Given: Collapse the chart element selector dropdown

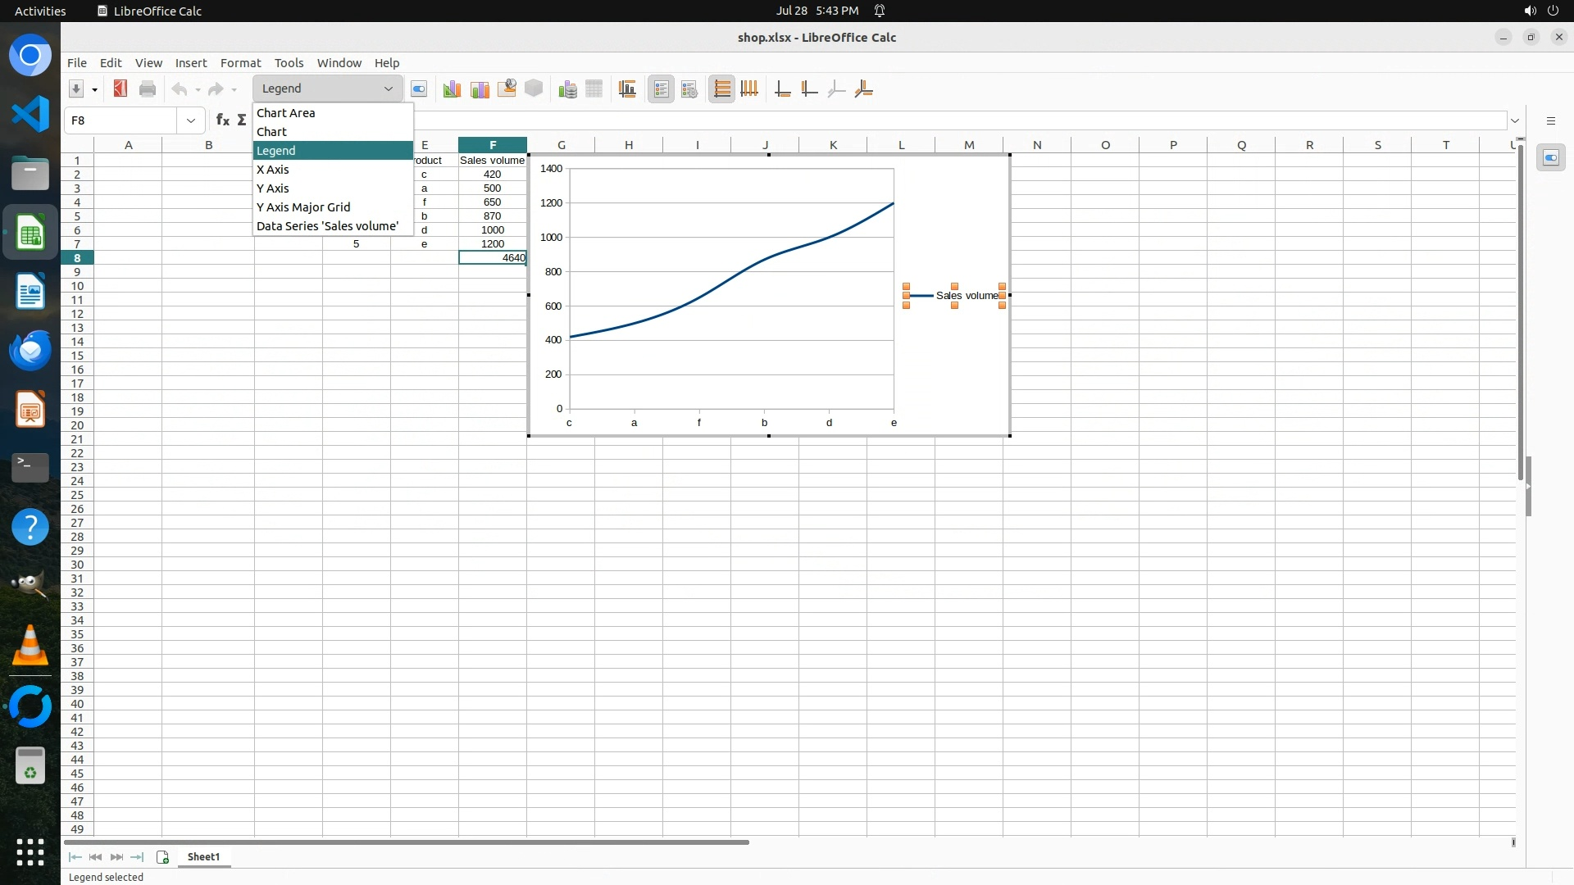Looking at the screenshot, I should [389, 88].
